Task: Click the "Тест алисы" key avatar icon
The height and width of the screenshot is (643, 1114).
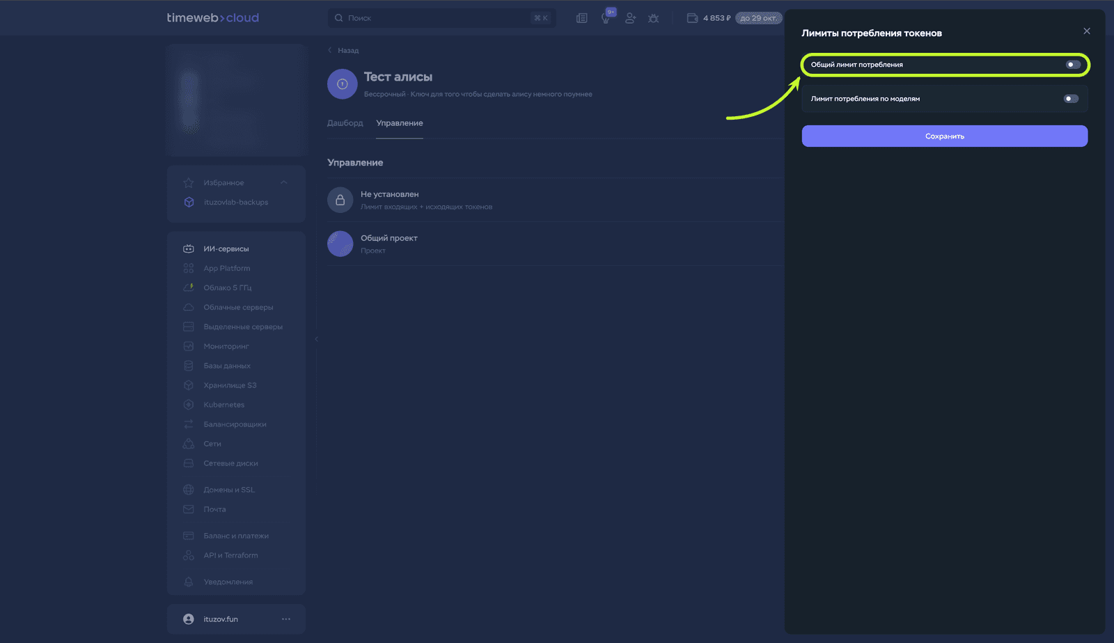Action: (x=343, y=84)
